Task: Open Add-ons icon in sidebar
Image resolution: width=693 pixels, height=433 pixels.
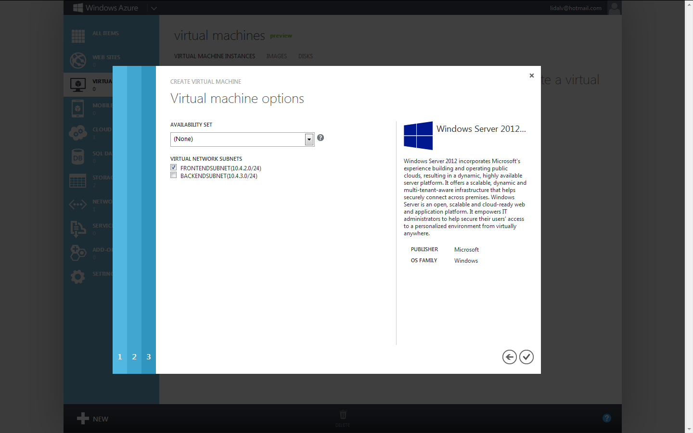Action: click(x=78, y=253)
